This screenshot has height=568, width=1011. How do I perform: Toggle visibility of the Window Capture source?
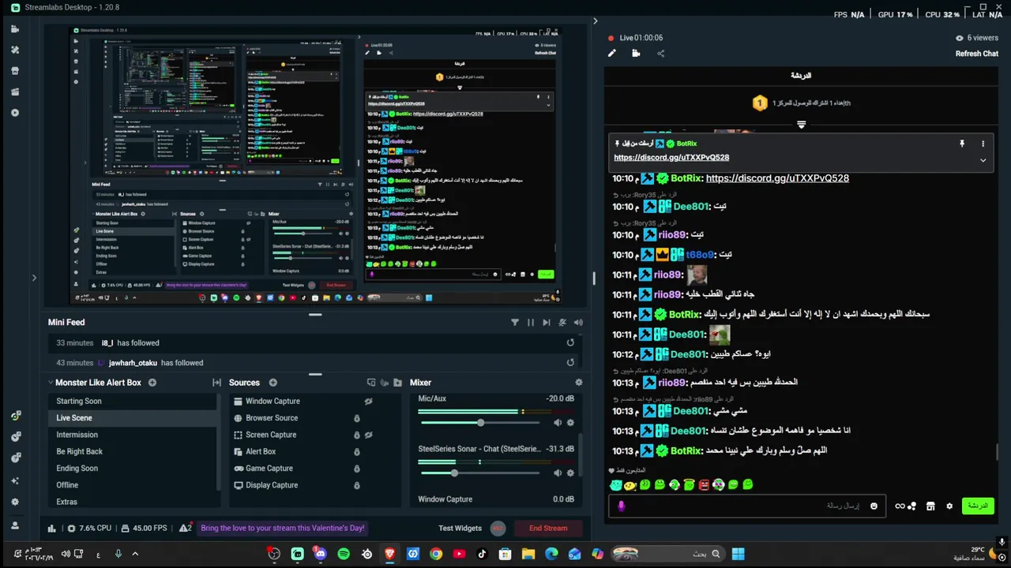click(368, 401)
